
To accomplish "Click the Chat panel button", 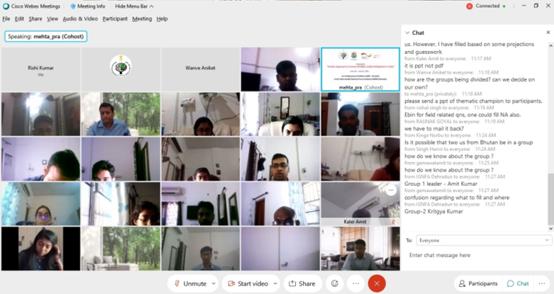I will 518,283.
